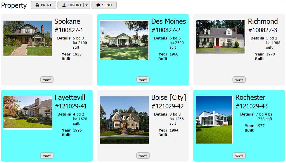The image size is (286, 163).
Task: Click the Rochester card title
Action: (250, 98)
